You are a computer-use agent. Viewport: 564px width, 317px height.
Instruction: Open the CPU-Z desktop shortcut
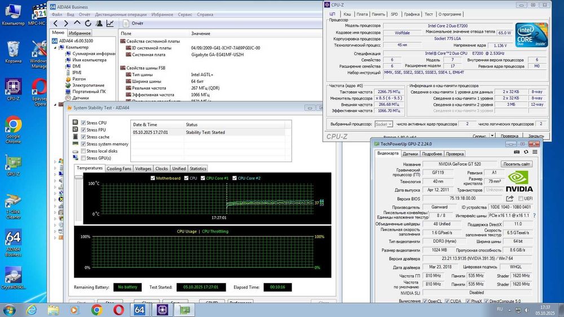(x=14, y=90)
